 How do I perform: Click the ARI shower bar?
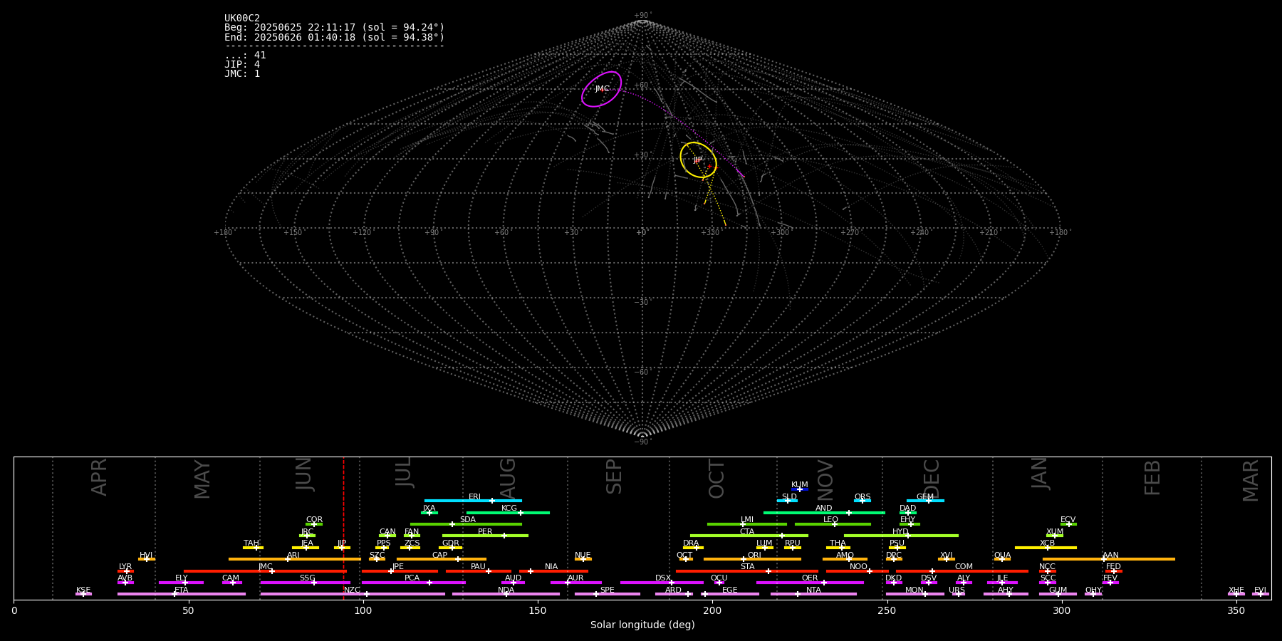295,559
